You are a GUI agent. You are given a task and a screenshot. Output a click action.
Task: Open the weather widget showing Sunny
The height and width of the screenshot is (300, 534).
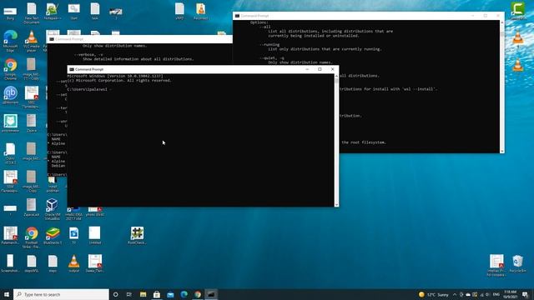pos(434,294)
